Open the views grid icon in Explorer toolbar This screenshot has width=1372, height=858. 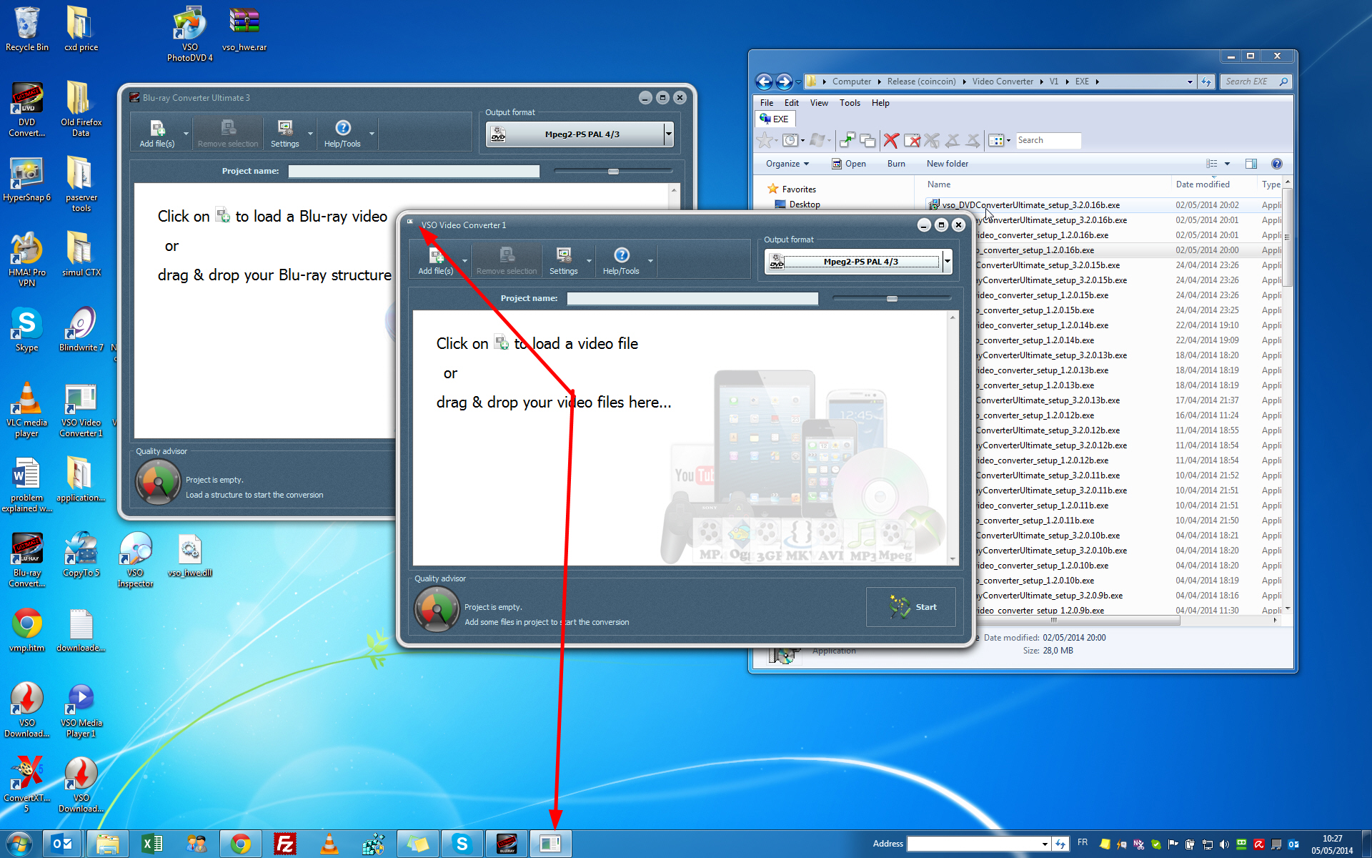click(x=996, y=140)
